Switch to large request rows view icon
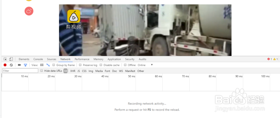The image size is (280, 118). (42, 65)
